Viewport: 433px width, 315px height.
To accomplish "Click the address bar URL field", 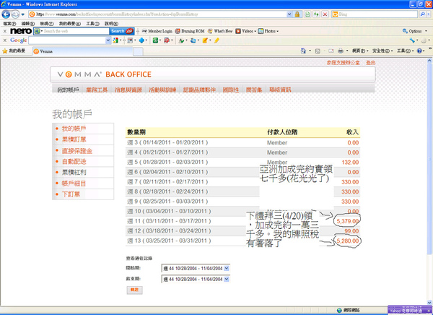I will tap(157, 14).
